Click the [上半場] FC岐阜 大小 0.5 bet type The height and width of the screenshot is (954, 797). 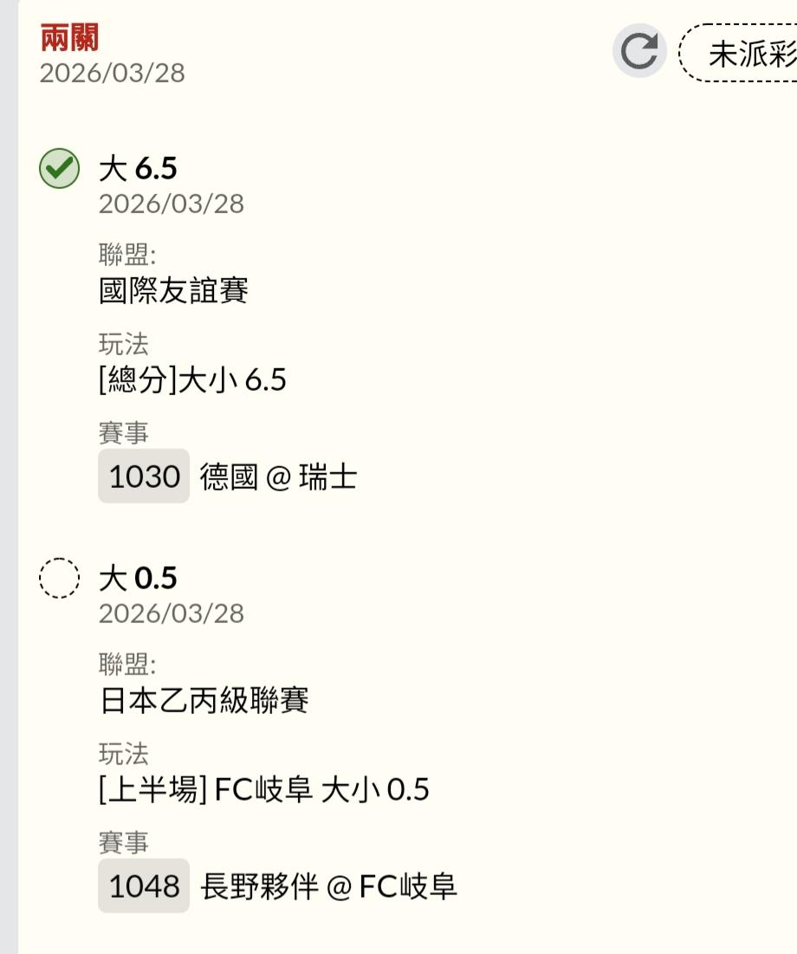tap(264, 789)
